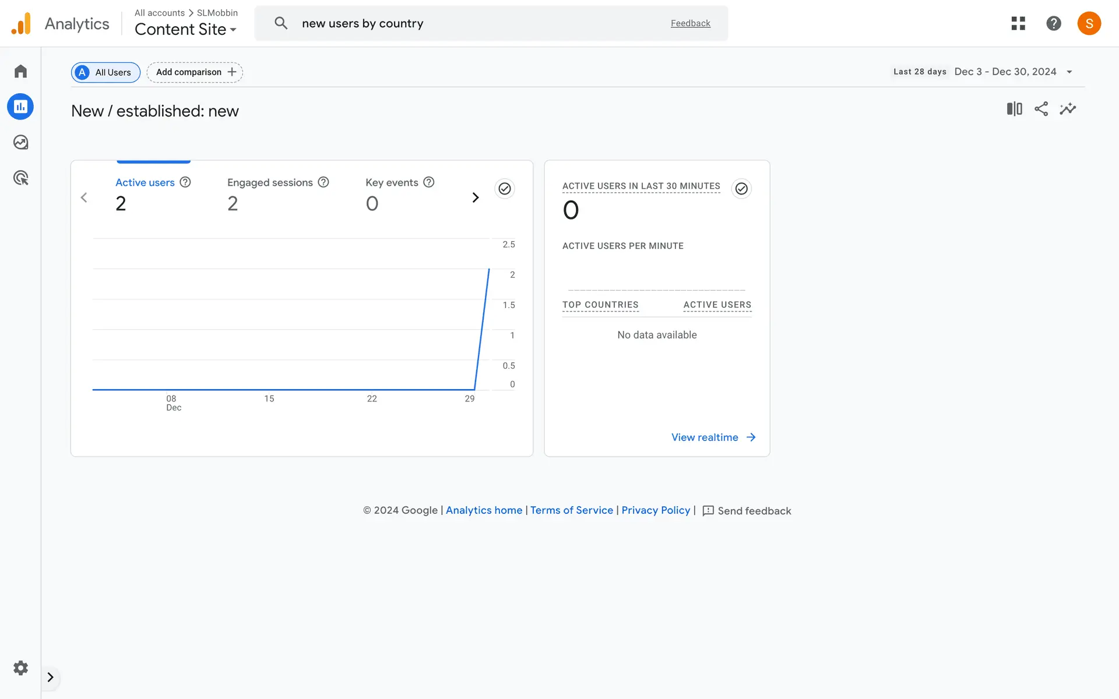Open the Google apps grid
Image resolution: width=1119 pixels, height=699 pixels.
[x=1018, y=23]
